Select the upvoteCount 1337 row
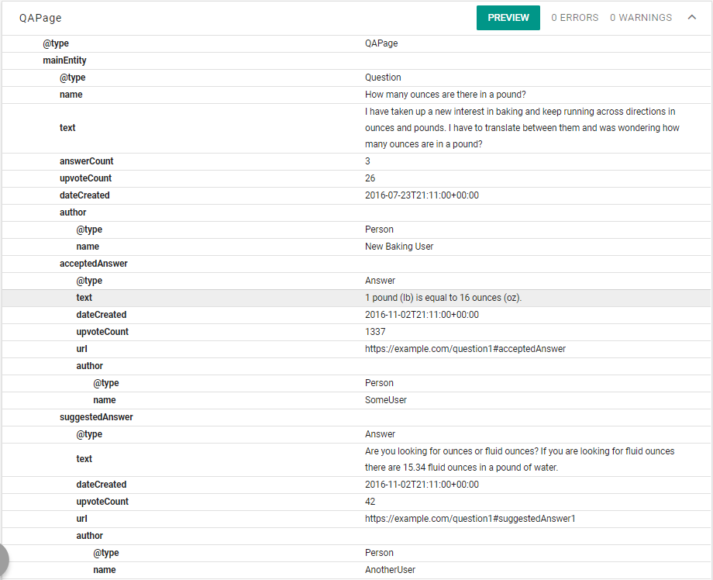The height and width of the screenshot is (580, 713). pyautogui.click(x=356, y=332)
